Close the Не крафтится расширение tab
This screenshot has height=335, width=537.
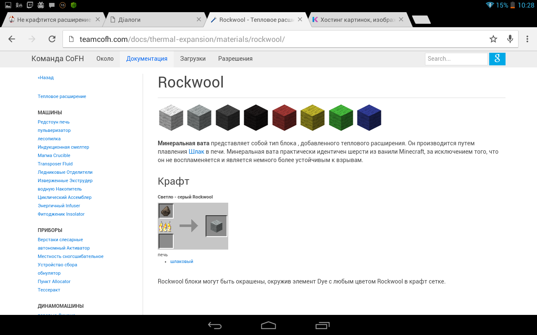98,19
